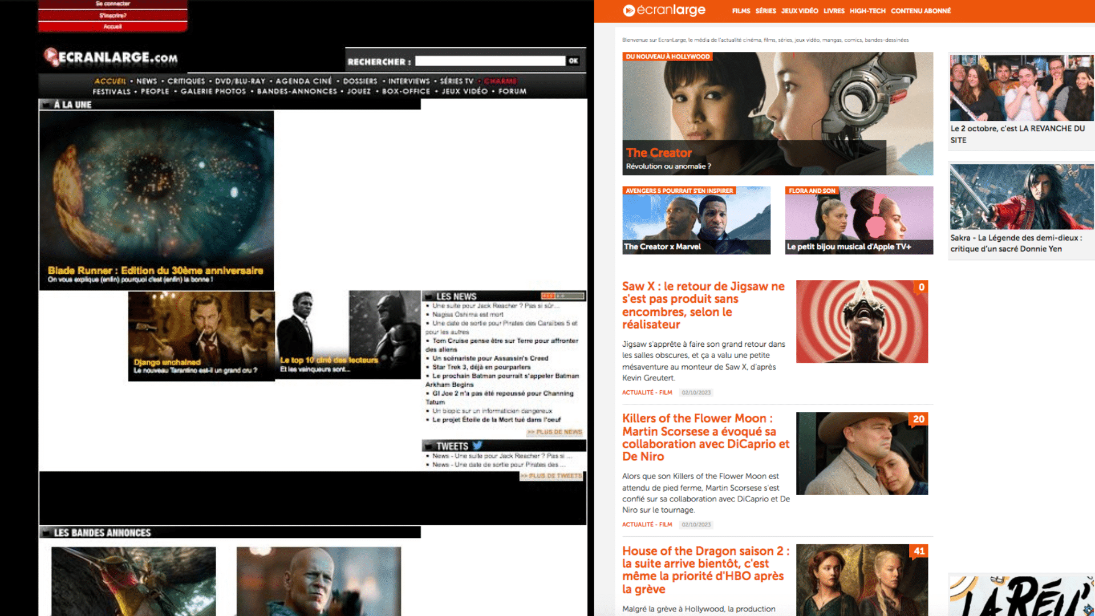Viewport: 1095px width, 616px height.
Task: Open ACCUEIL in old site navigation
Action: [x=110, y=81]
